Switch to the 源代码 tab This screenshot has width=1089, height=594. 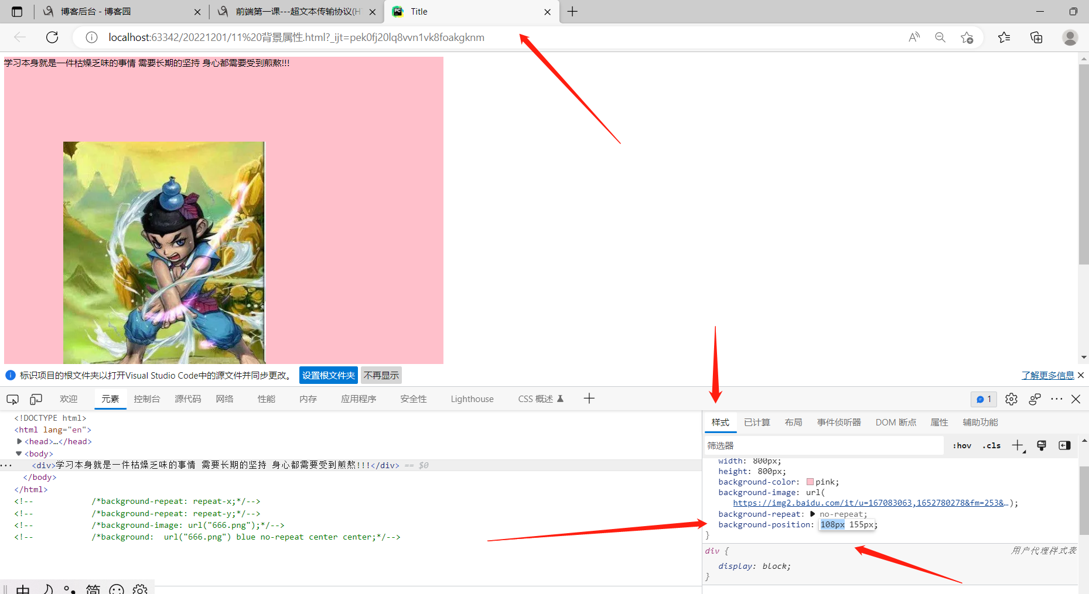tap(187, 399)
